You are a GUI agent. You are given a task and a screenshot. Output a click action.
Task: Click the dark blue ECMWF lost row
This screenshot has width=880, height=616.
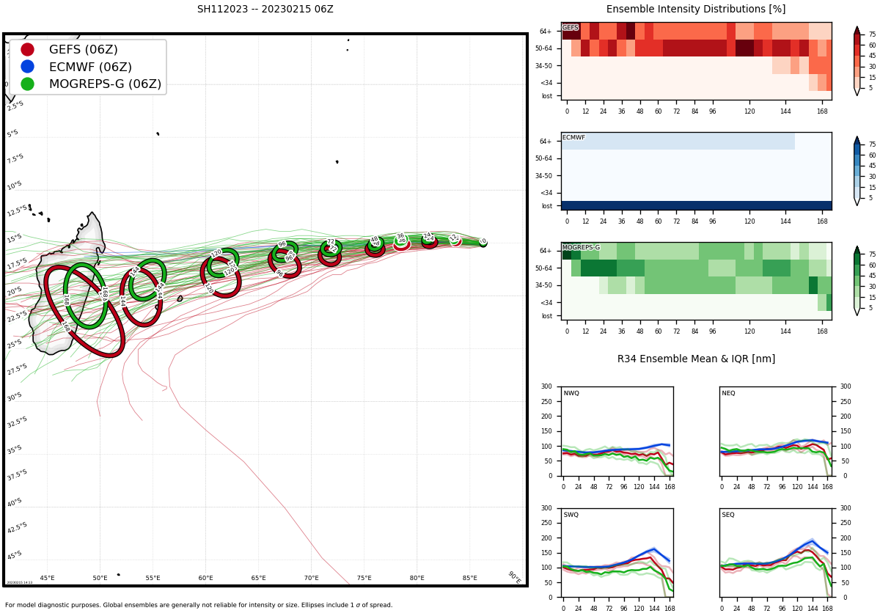696,205
